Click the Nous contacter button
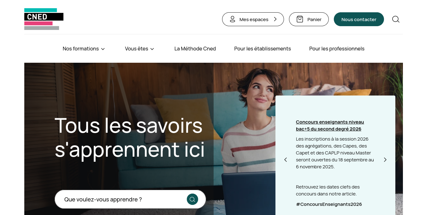The width and height of the screenshot is (431, 215). [x=359, y=19]
